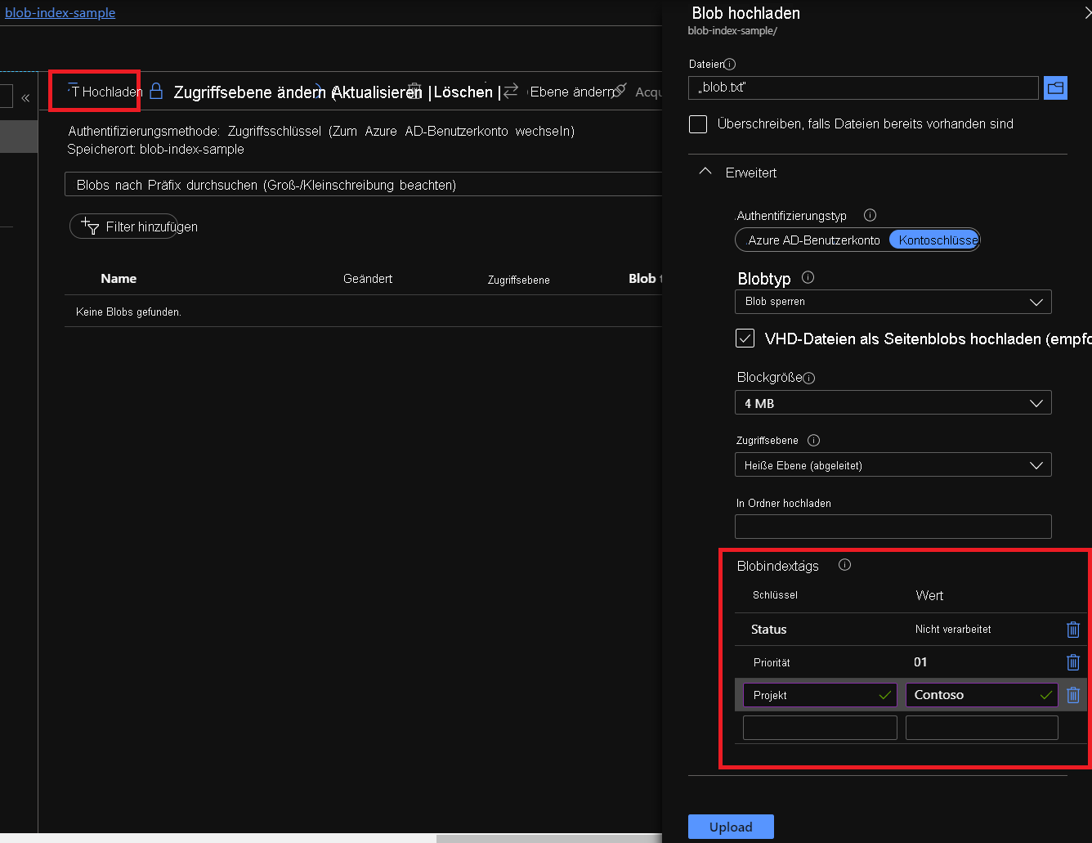The height and width of the screenshot is (843, 1092).
Task: Click the info icon next to Blobindextags
Action: tap(844, 565)
